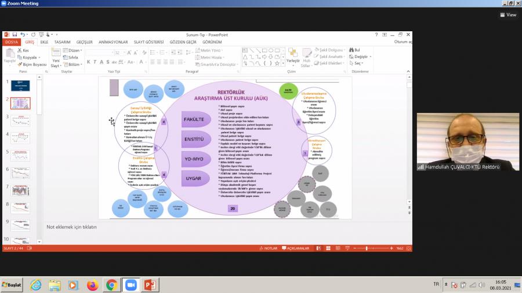Open the ANİMASYONLAR ribbon tab
Image resolution: width=522 pixels, height=293 pixels.
[113, 42]
